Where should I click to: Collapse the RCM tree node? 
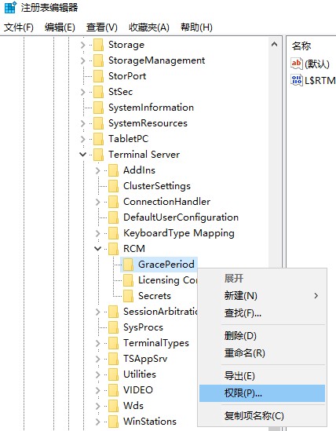point(97,249)
